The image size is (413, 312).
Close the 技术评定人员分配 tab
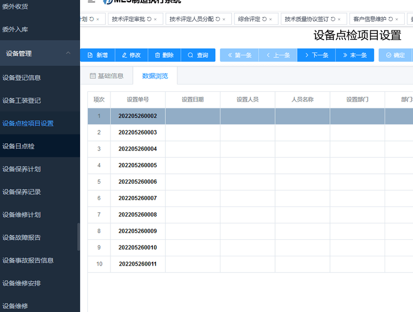pos(224,19)
